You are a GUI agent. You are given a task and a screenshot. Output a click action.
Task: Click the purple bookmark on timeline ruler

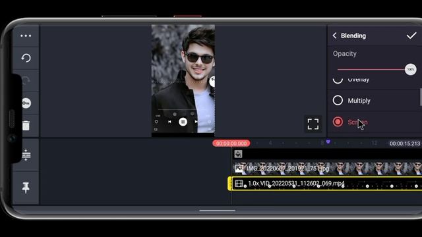pos(328,142)
